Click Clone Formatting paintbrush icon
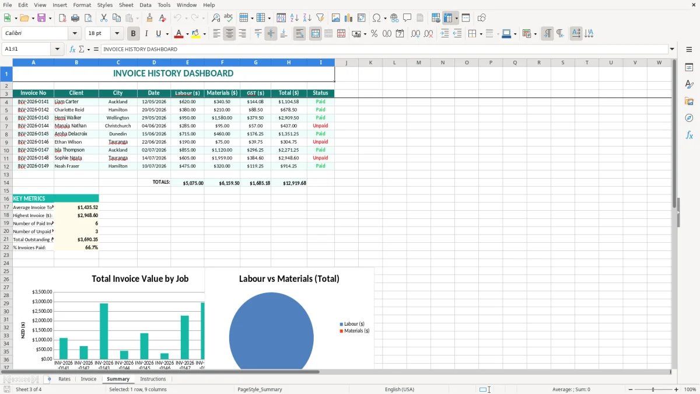The width and height of the screenshot is (700, 394). click(x=150, y=18)
